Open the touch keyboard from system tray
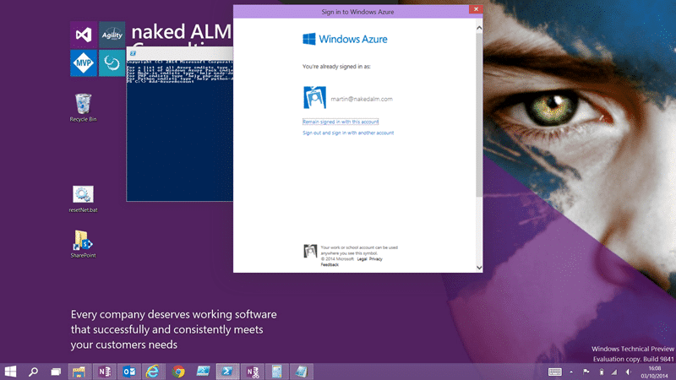 click(555, 372)
